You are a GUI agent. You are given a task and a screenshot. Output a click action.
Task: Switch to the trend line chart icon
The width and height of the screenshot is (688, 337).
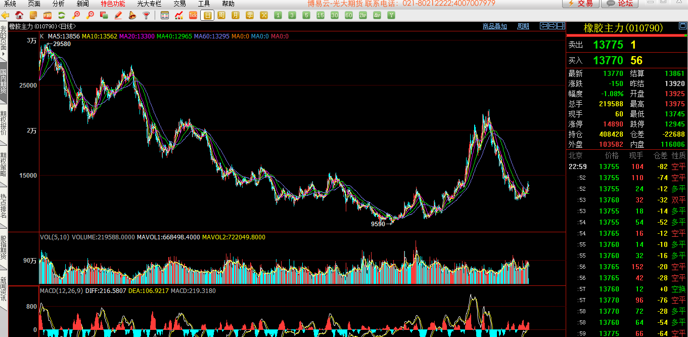[178, 15]
